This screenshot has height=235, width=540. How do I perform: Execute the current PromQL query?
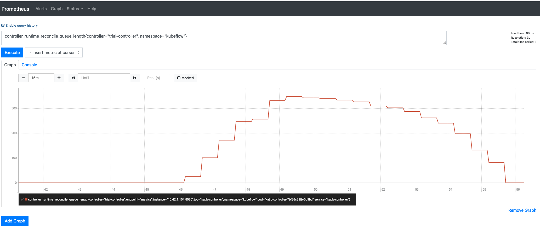(12, 52)
